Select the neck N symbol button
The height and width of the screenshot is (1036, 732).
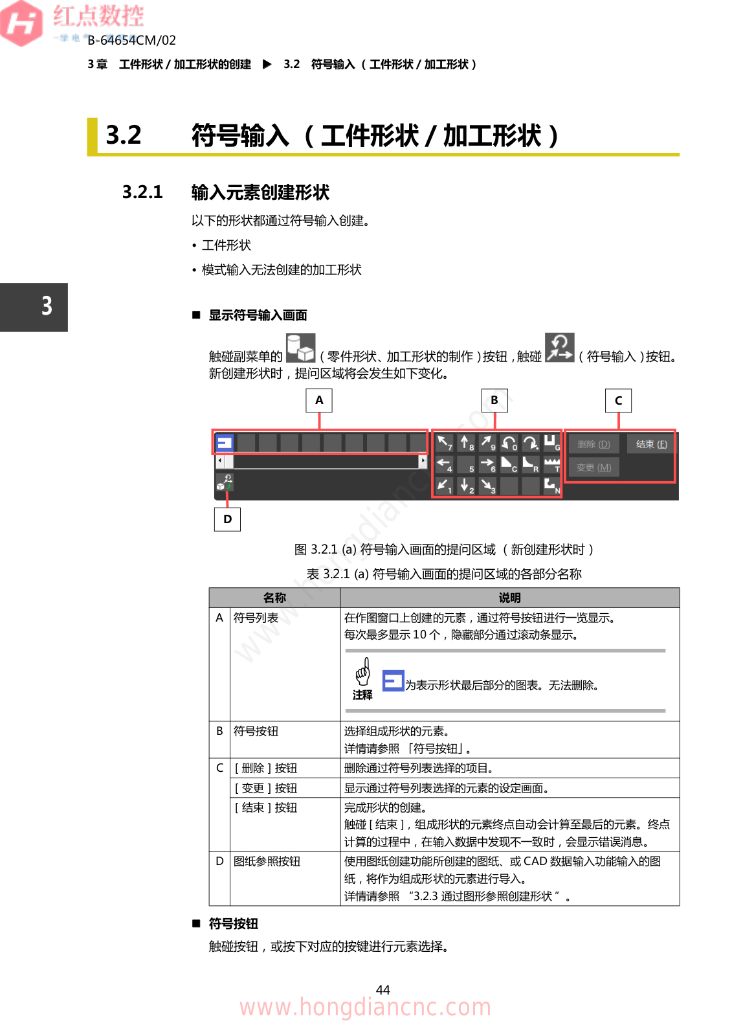(551, 486)
